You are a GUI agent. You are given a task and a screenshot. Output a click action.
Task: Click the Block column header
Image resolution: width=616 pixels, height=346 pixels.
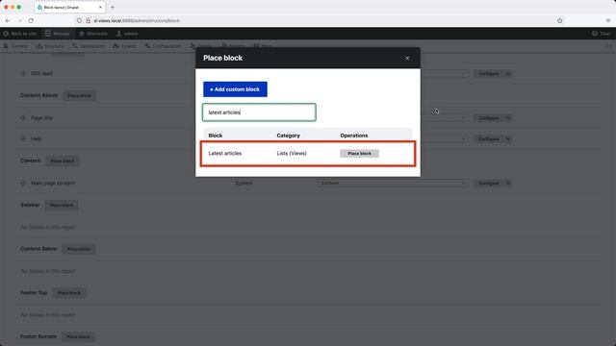point(216,136)
